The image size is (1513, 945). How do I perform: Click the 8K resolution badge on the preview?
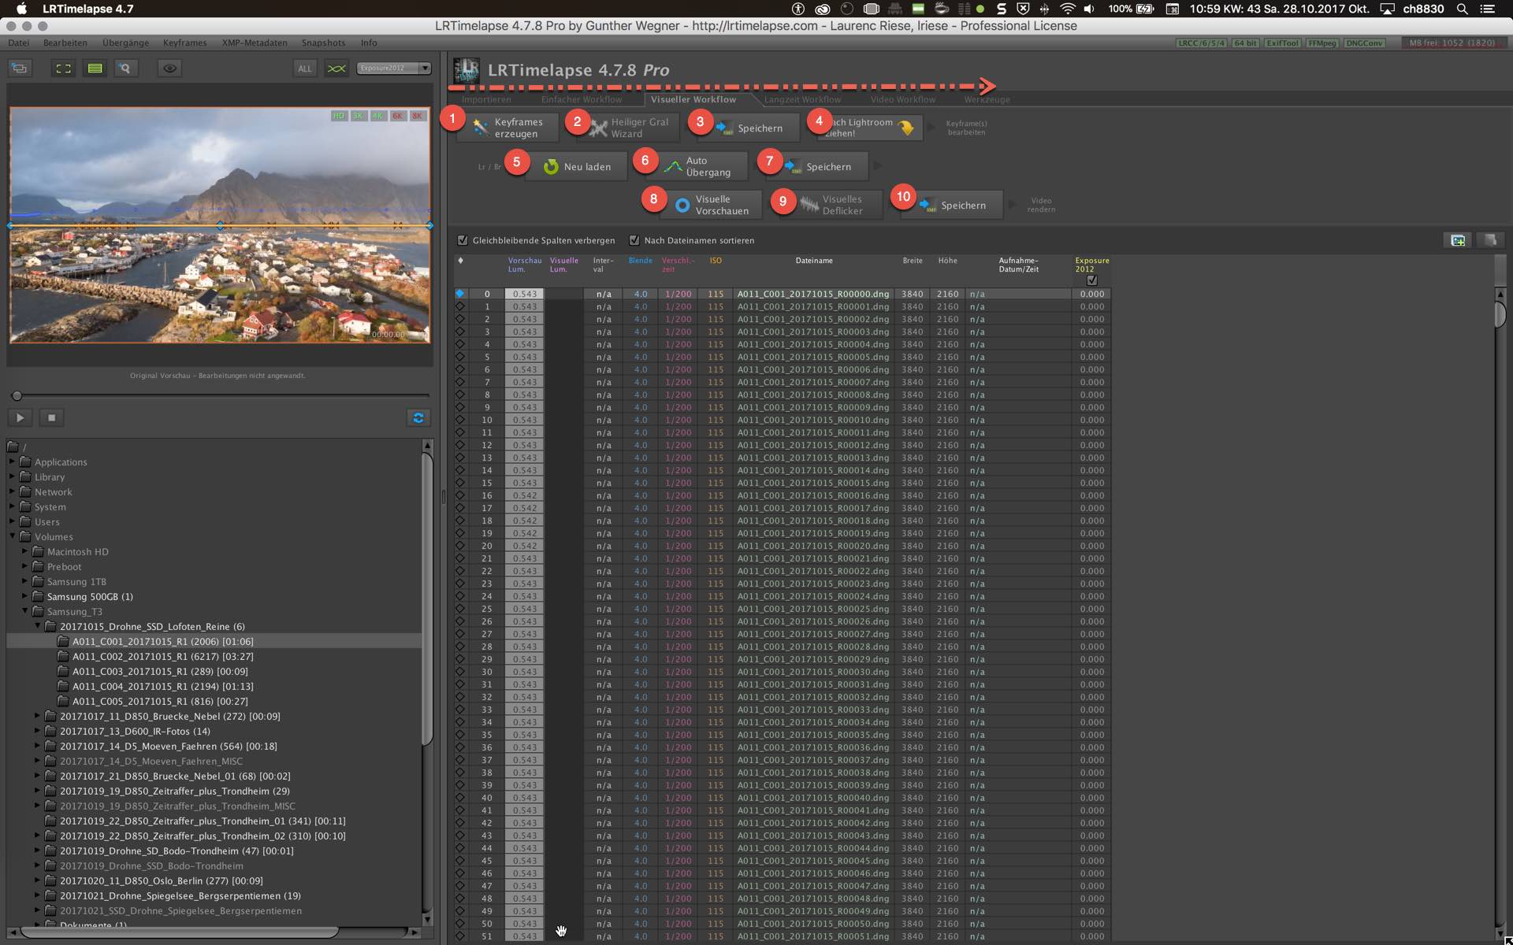click(x=418, y=116)
